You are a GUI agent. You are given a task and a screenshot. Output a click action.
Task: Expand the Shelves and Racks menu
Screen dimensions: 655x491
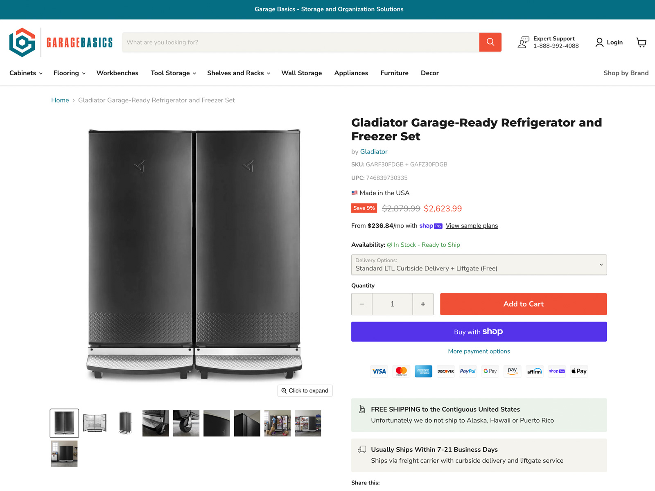pyautogui.click(x=239, y=73)
